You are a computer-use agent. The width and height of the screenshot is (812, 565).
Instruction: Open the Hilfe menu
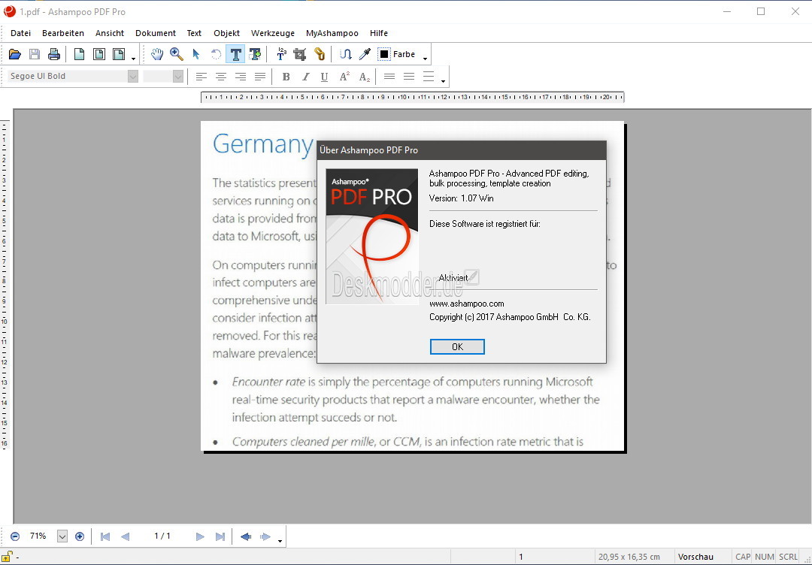pyautogui.click(x=379, y=33)
